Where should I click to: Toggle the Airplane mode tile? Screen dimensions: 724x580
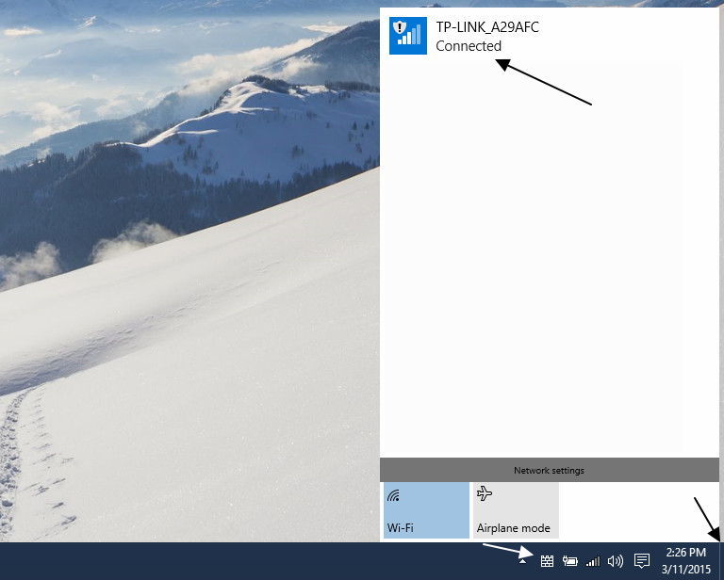(516, 510)
